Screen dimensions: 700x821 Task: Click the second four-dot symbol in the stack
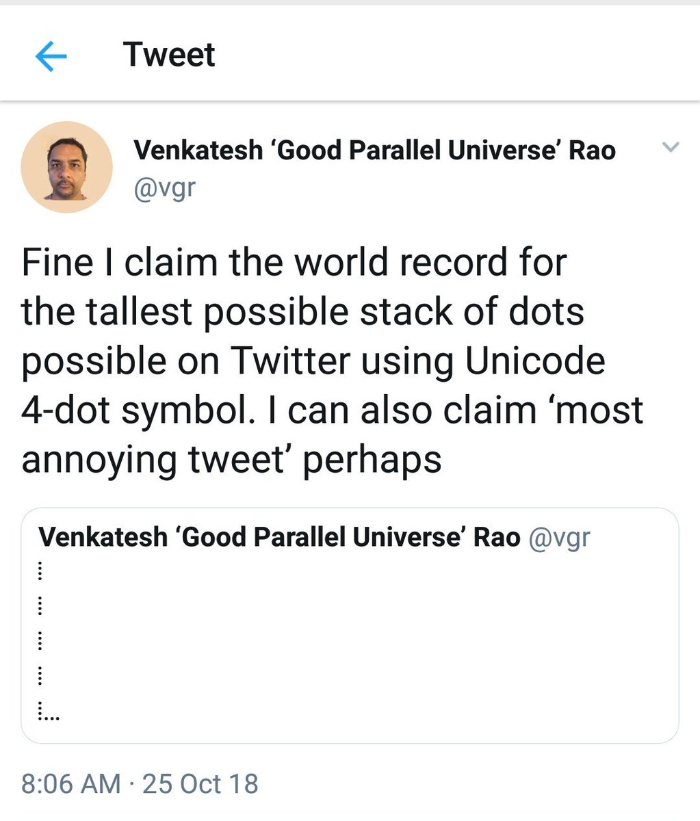point(40,605)
